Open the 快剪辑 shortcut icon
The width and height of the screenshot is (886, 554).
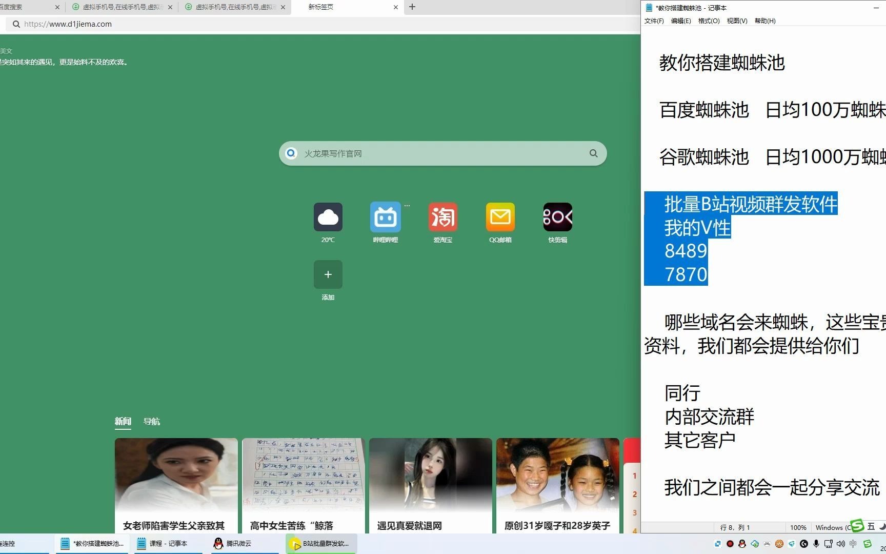558,217
